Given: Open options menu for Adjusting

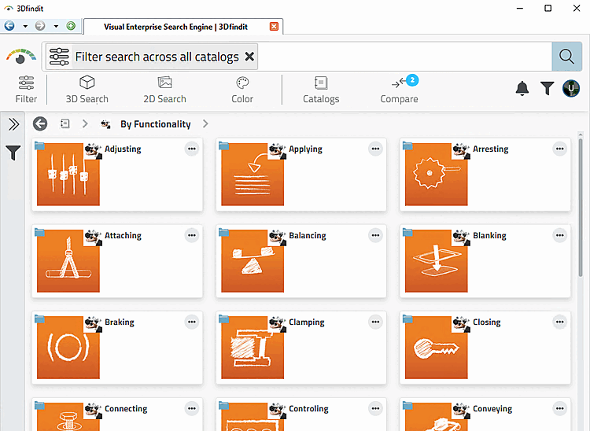Looking at the screenshot, I should [x=192, y=149].
